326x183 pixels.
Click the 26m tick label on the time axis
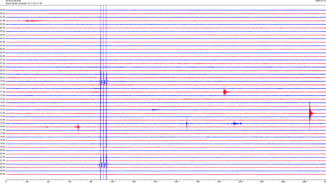pyautogui.click(x=283, y=182)
